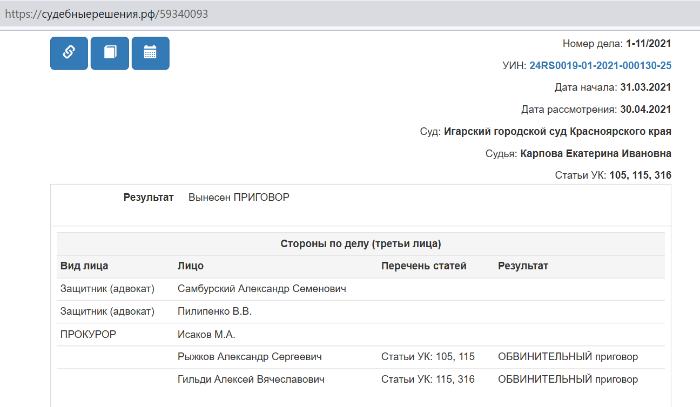700x407 pixels.
Task: Click name Исаков М.А.
Action: [x=206, y=334]
